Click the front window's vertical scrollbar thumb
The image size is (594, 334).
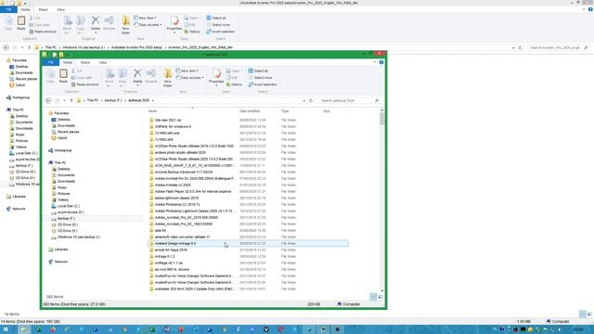click(x=381, y=119)
